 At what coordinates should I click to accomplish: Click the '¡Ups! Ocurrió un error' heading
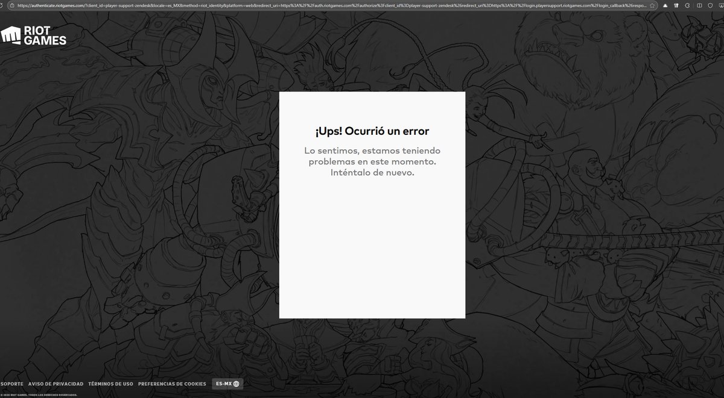coord(372,131)
